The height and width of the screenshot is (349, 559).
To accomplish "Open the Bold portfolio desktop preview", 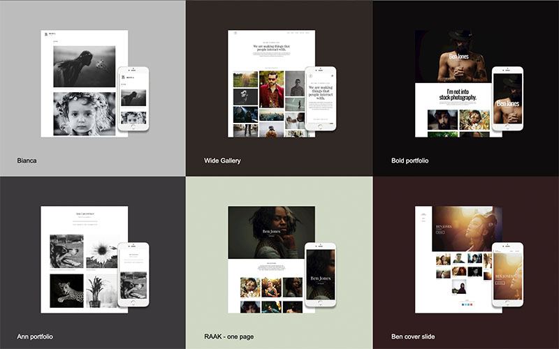I will (x=458, y=83).
